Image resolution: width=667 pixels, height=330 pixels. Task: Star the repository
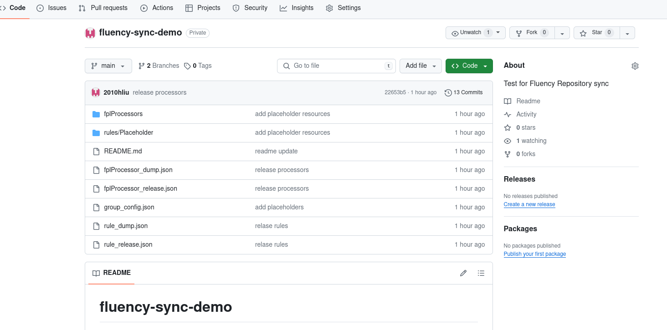[x=596, y=33]
